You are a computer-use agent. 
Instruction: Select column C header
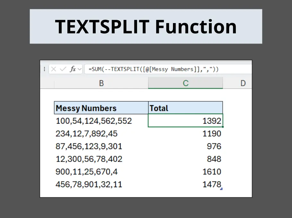point(185,83)
